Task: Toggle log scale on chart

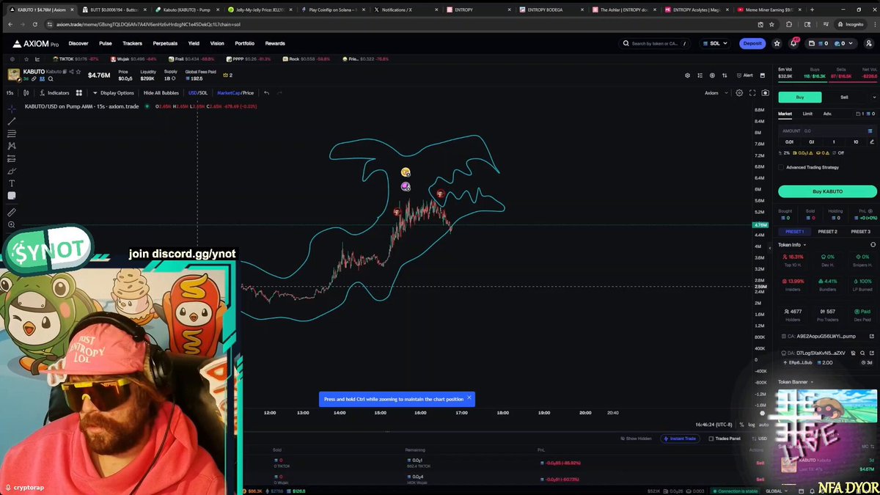Action: click(x=751, y=425)
